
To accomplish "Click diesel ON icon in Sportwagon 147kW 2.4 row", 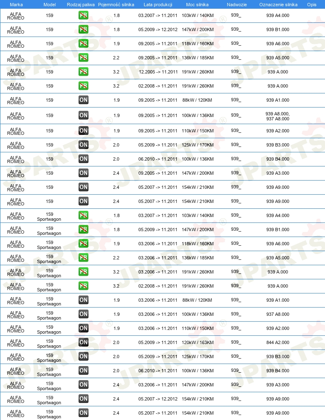I will tap(84, 385).
